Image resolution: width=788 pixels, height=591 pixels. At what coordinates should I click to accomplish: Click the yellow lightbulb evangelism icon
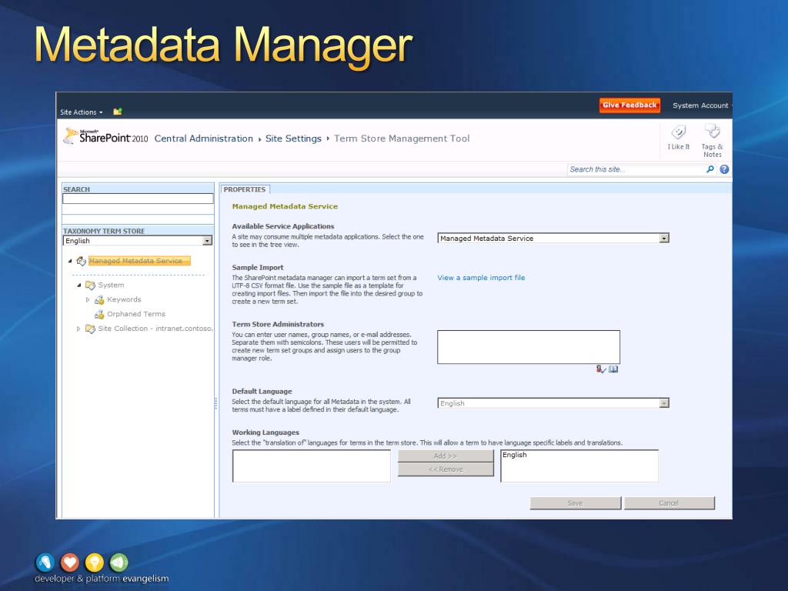(x=95, y=563)
